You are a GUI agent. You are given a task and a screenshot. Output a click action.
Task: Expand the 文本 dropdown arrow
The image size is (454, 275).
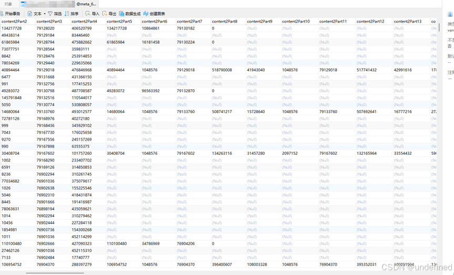(x=44, y=14)
